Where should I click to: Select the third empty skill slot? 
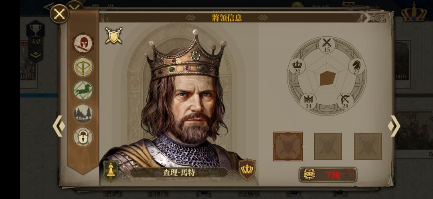coord(368,146)
